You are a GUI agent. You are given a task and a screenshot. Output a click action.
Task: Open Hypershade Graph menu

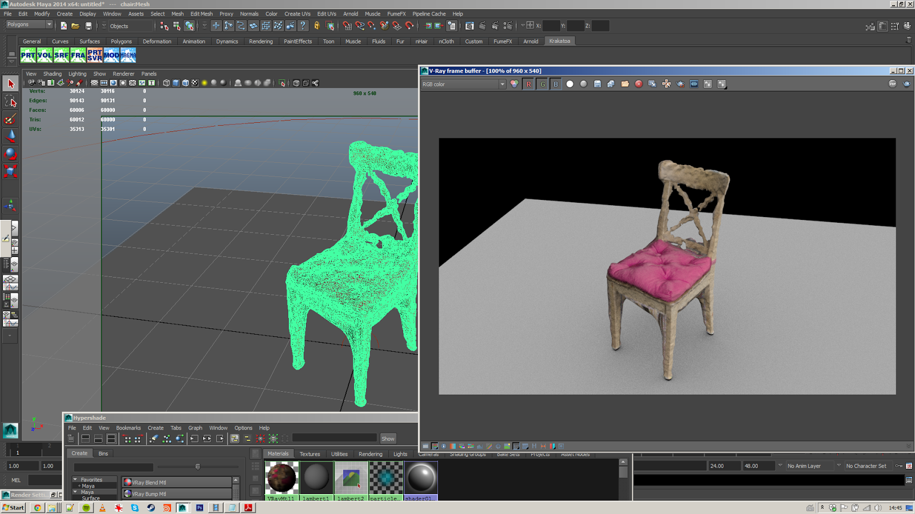tap(195, 428)
